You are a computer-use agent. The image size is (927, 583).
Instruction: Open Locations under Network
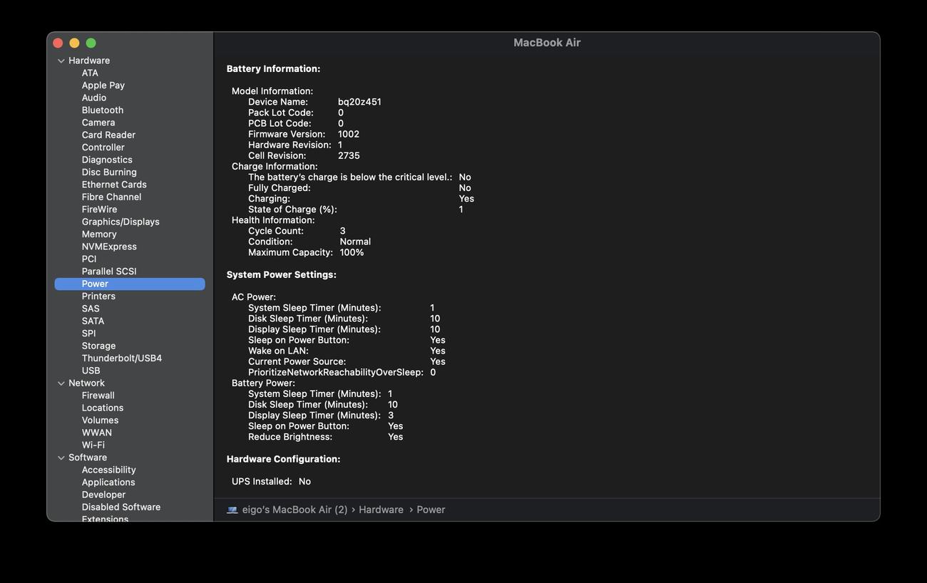(103, 408)
